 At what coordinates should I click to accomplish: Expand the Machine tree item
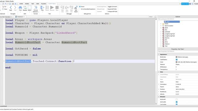point(161,38)
